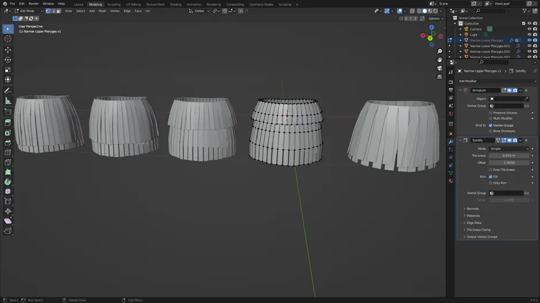Viewport: 540px width, 303px height.
Task: Select the Knife tool
Action: (7, 162)
